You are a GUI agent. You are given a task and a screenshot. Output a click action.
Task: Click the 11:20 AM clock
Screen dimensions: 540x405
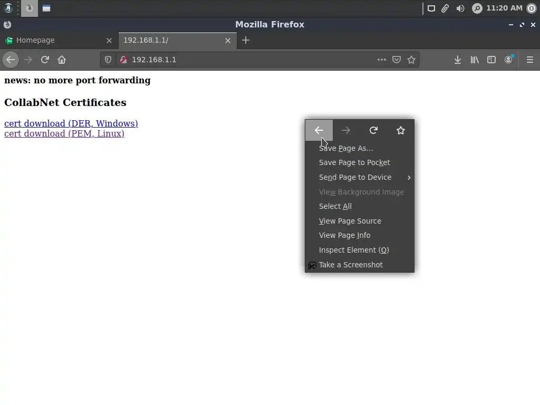pyautogui.click(x=504, y=8)
